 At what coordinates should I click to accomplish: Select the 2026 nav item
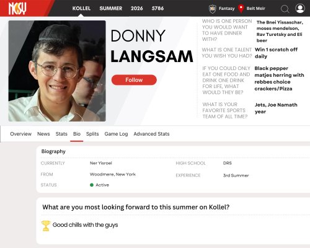[x=136, y=8]
